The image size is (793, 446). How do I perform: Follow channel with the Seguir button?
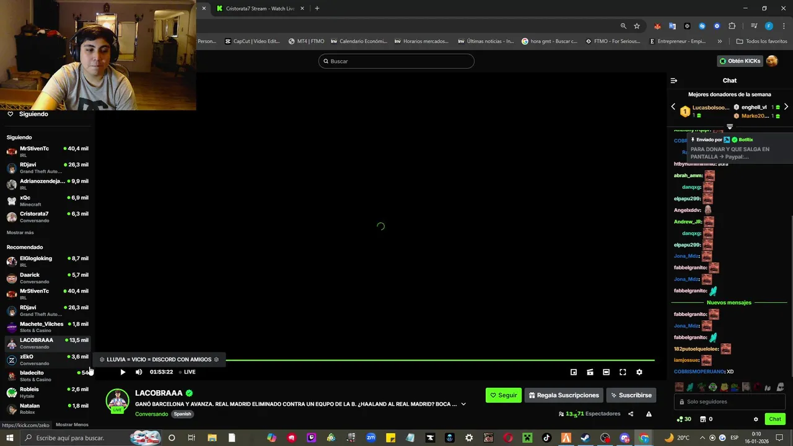point(504,395)
